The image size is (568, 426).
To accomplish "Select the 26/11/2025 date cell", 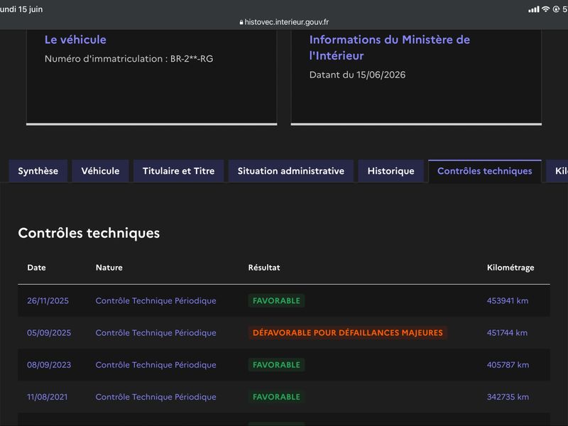I will [x=48, y=300].
